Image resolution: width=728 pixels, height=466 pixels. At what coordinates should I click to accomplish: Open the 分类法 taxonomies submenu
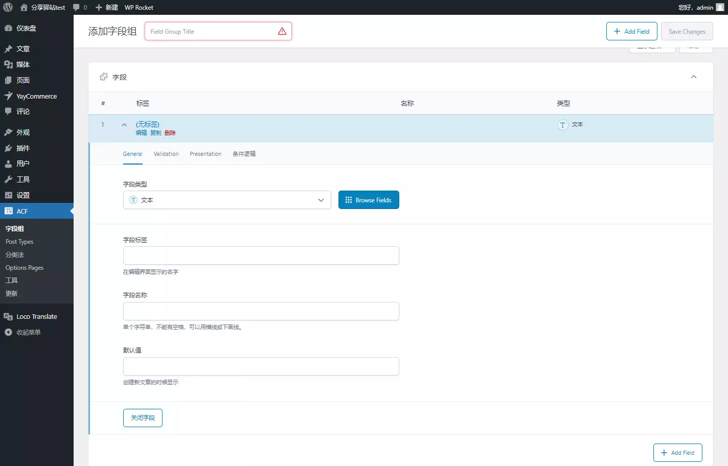coord(15,254)
